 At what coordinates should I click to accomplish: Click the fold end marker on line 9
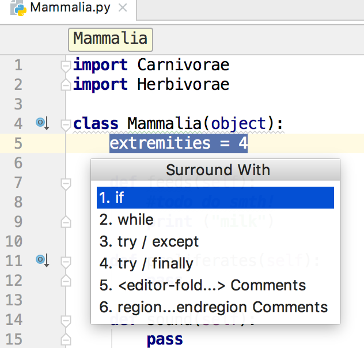[x=66, y=222]
